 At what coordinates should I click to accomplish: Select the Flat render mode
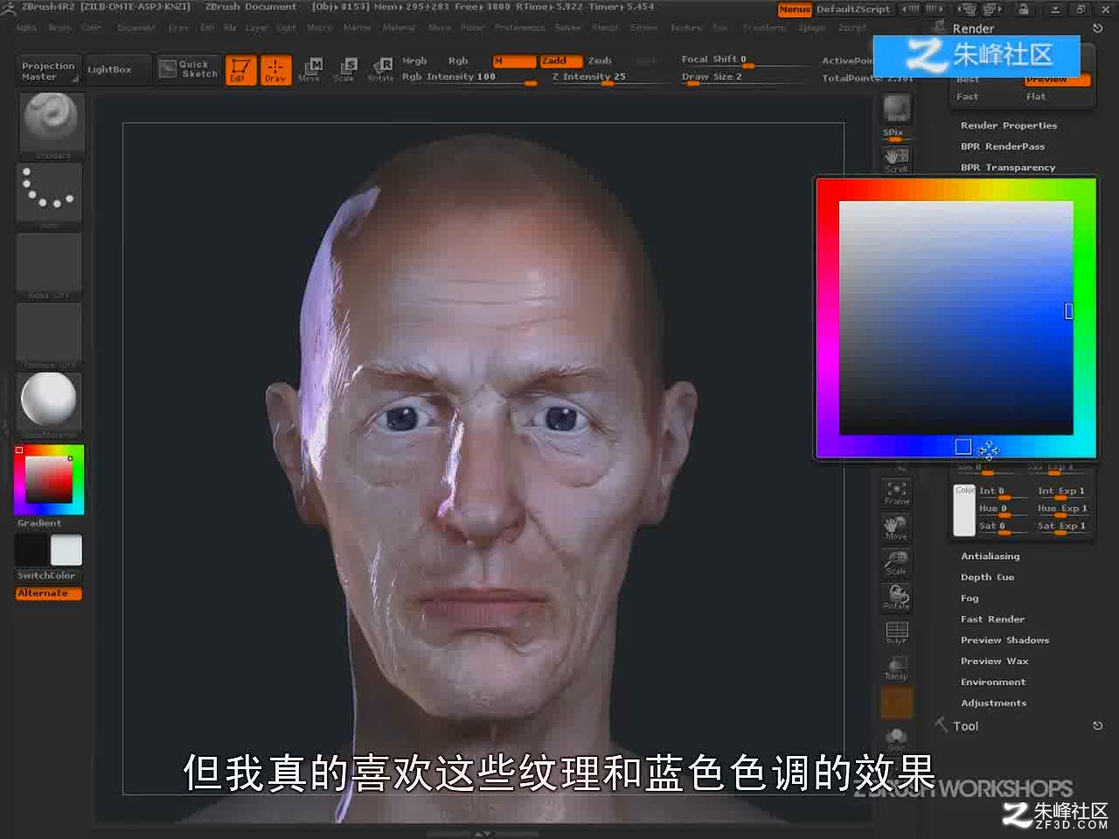[1036, 97]
